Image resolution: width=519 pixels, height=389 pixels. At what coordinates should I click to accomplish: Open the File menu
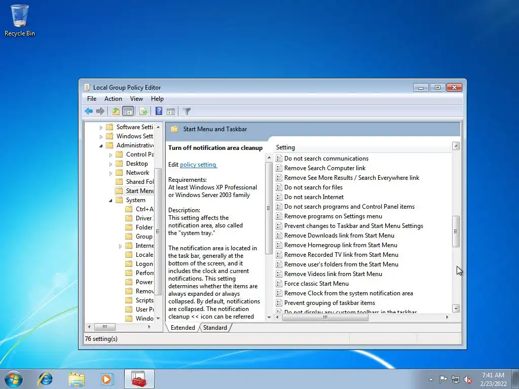(x=92, y=99)
